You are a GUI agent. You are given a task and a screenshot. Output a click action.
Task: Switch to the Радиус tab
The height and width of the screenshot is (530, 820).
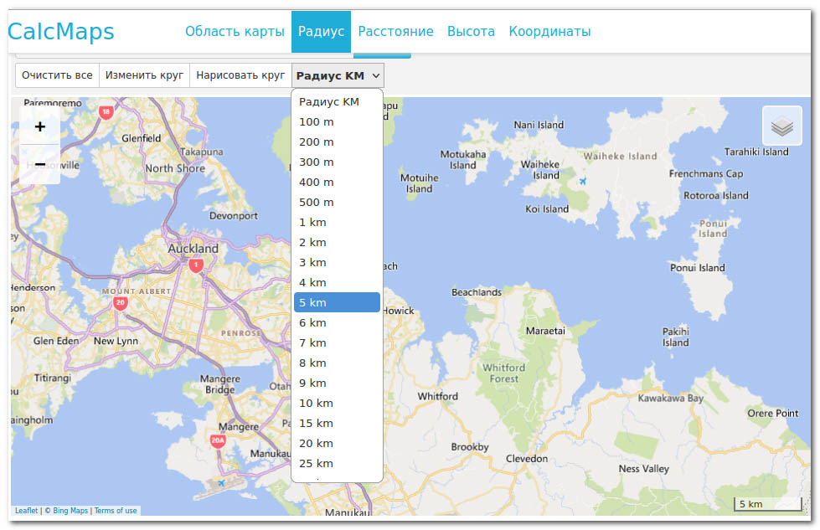[x=321, y=31]
